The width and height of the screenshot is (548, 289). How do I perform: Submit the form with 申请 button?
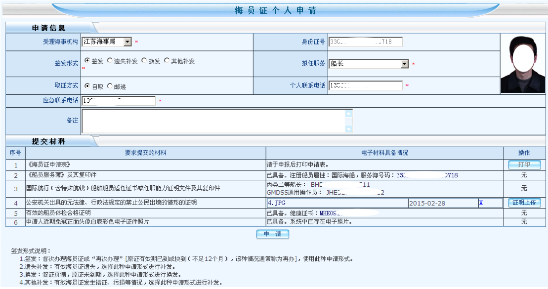click(x=272, y=234)
